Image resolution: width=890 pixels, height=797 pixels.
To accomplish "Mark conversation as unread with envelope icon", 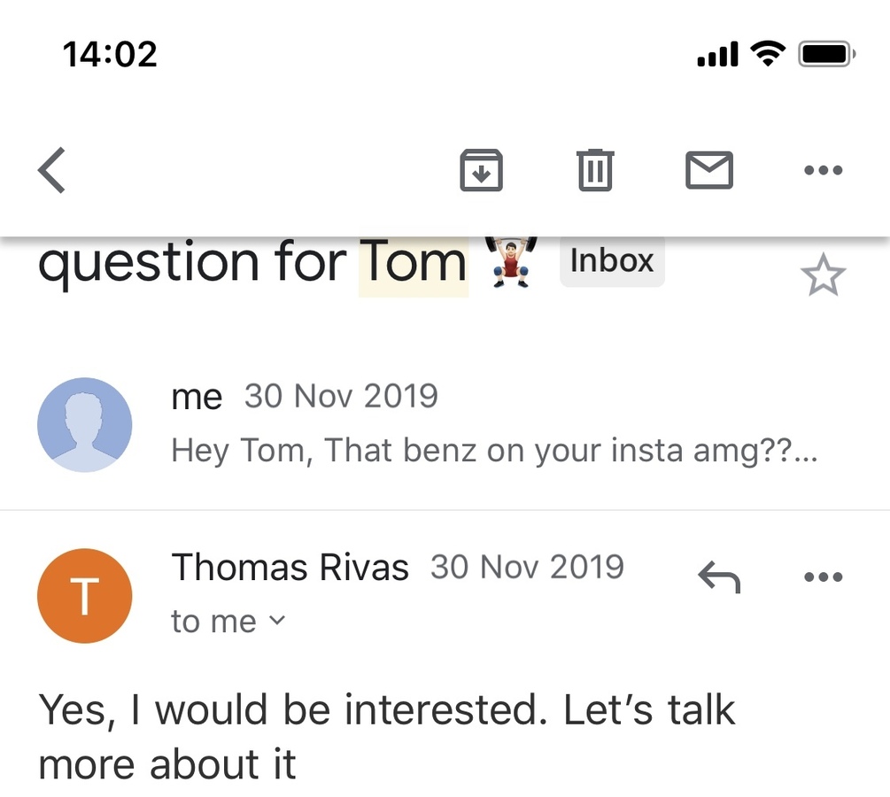I will tap(709, 170).
